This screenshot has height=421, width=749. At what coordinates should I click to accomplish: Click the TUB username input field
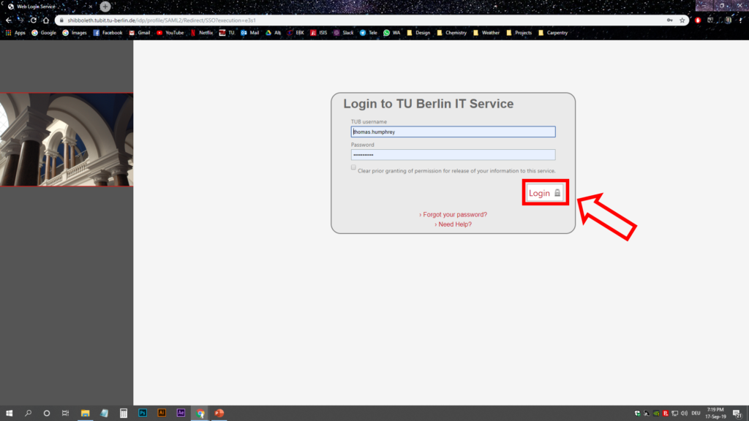pos(453,132)
